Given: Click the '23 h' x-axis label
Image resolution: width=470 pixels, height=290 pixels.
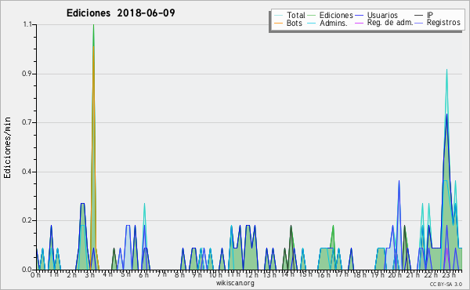Looking at the screenshot, I should 450,275.
